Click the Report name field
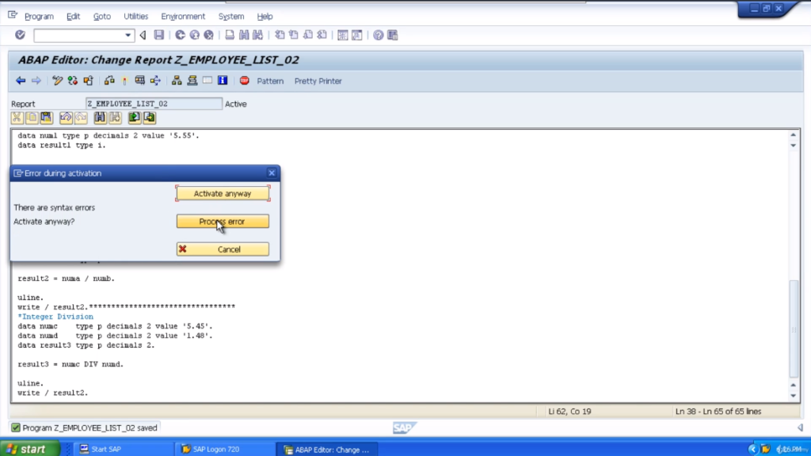This screenshot has width=811, height=456. [x=154, y=104]
